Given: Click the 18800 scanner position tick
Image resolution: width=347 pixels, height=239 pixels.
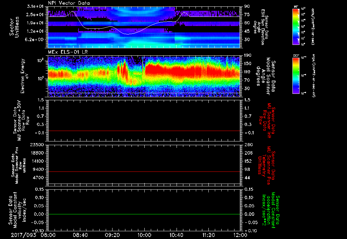Looking at the screenshot, I should pos(37,153).
